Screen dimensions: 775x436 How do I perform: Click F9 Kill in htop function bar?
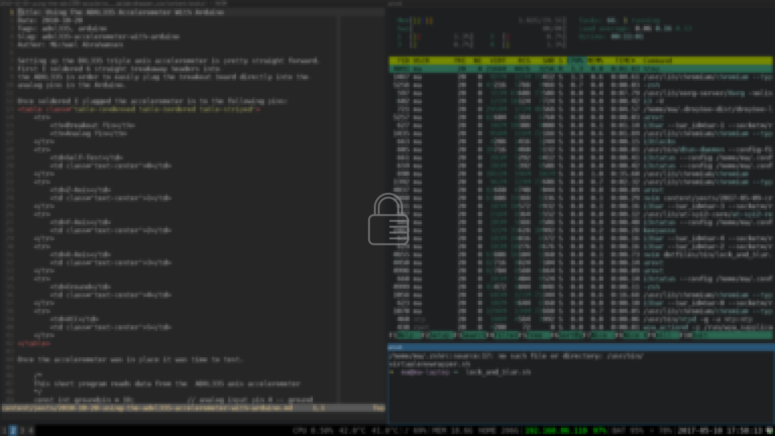(663, 335)
